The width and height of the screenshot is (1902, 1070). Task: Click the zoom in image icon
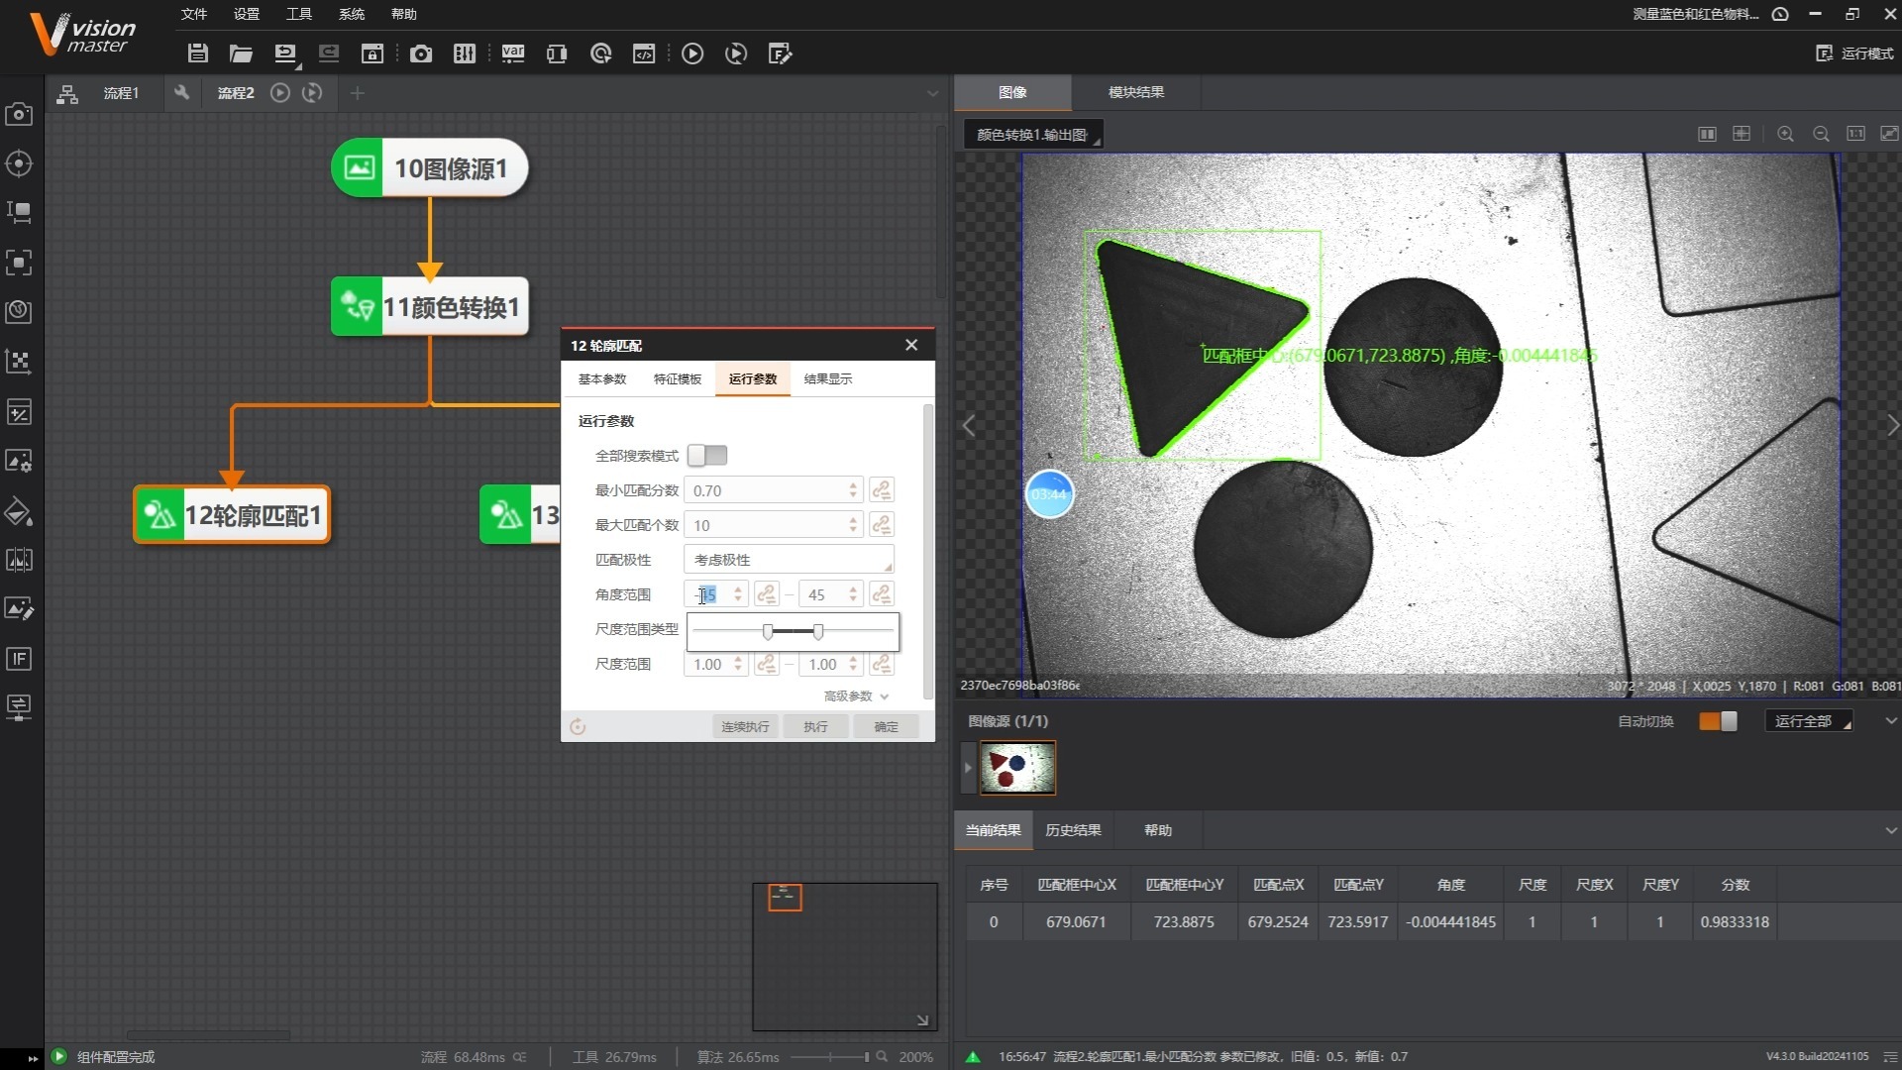[x=1785, y=134]
